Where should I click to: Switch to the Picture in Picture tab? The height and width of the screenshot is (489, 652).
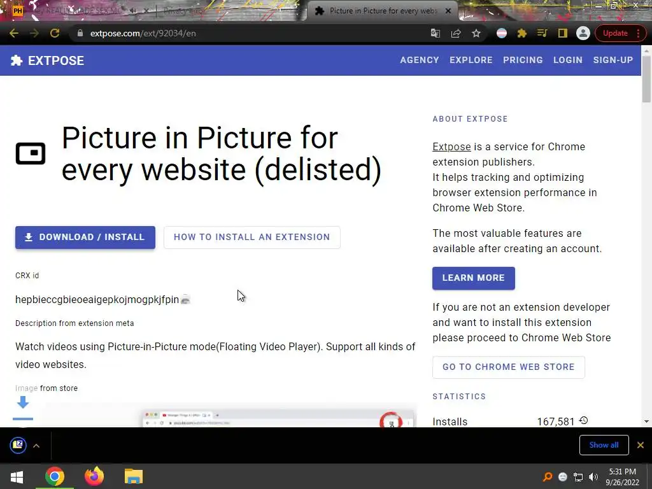pos(382,11)
